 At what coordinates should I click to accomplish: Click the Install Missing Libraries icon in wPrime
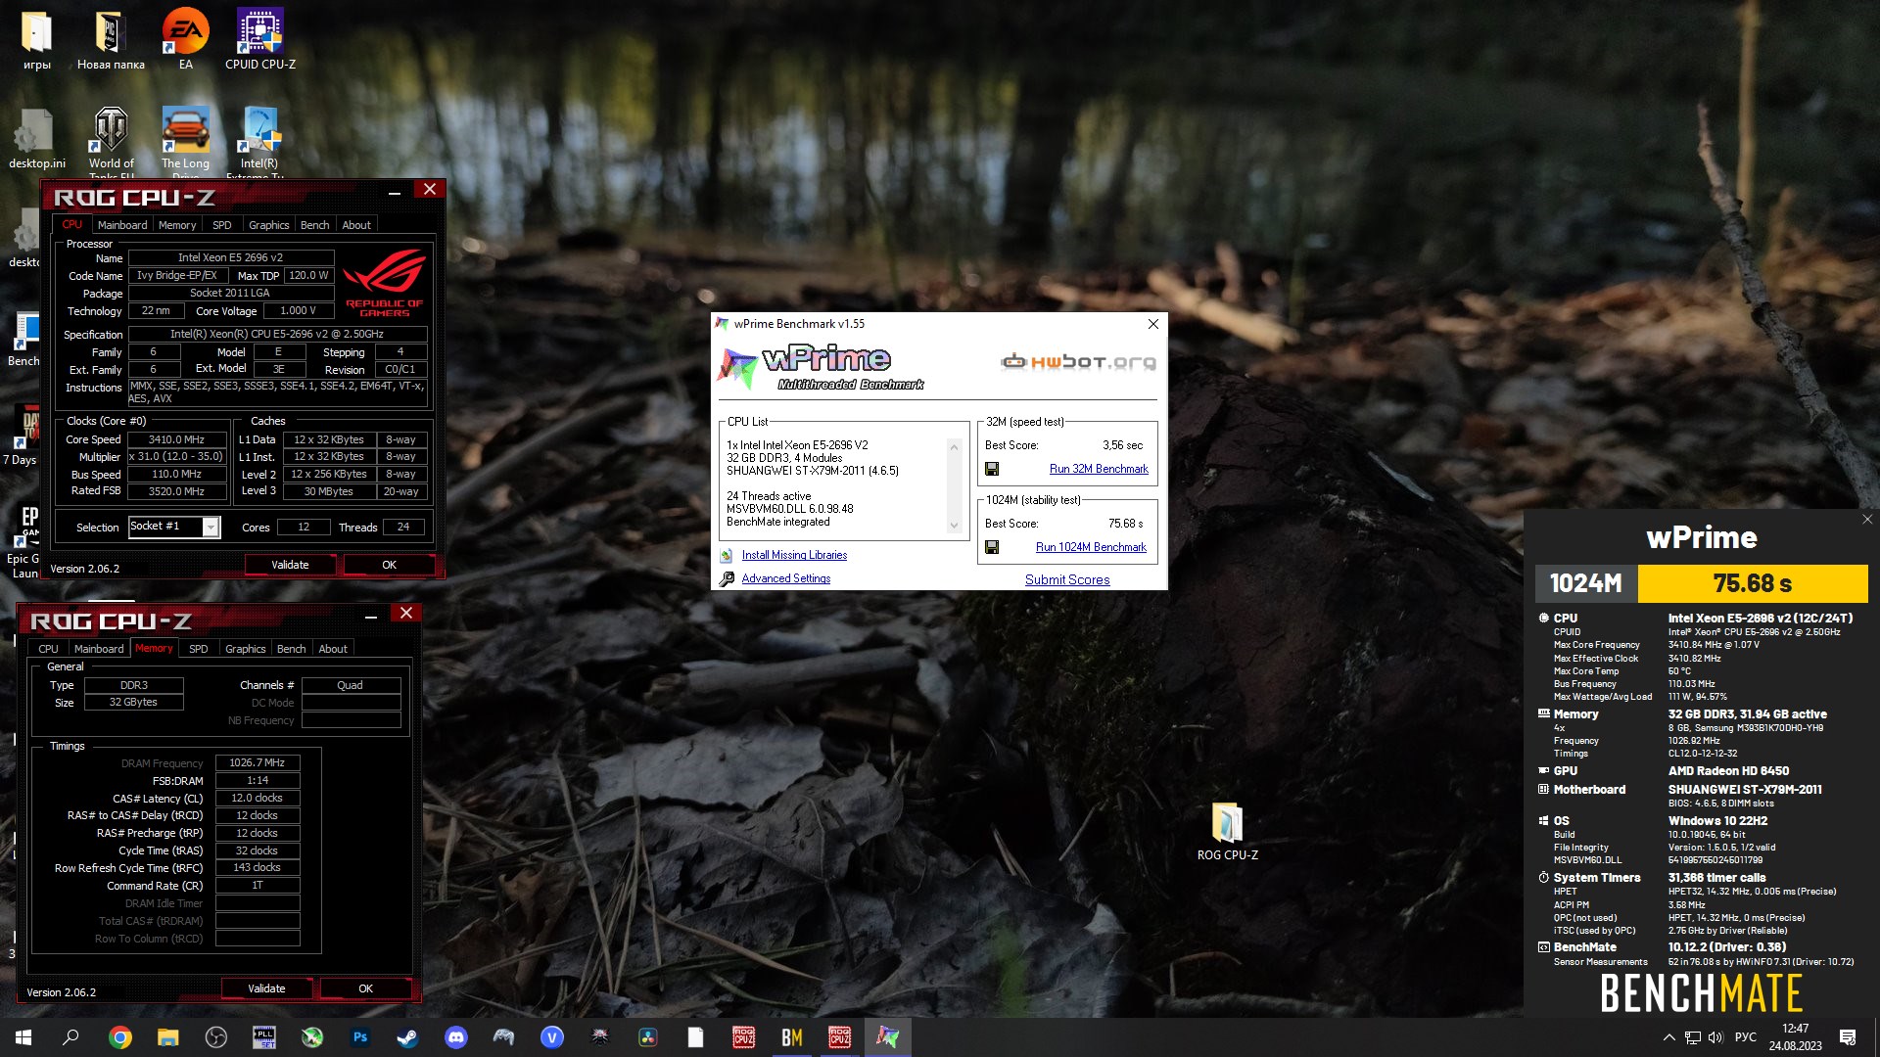click(727, 555)
